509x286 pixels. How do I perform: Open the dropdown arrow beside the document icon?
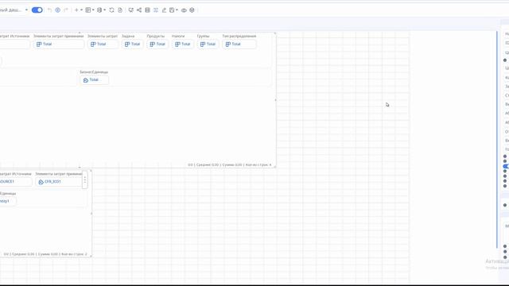pyautogui.click(x=104, y=10)
